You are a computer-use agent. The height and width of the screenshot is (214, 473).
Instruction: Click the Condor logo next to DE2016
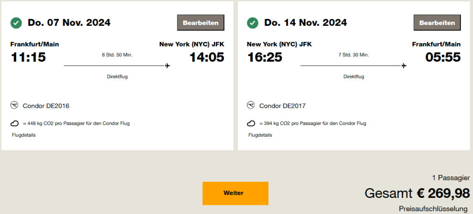click(14, 105)
